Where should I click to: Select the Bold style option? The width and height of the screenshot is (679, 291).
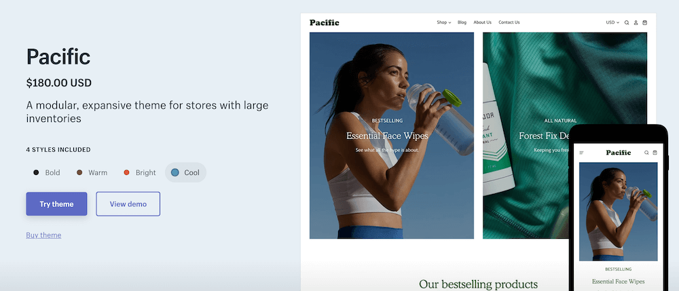pyautogui.click(x=47, y=172)
